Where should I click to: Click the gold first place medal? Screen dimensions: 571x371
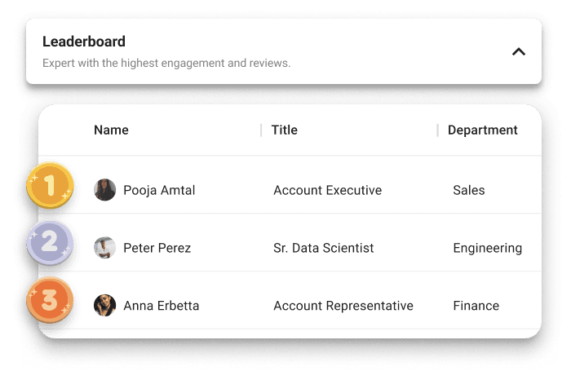(x=51, y=186)
